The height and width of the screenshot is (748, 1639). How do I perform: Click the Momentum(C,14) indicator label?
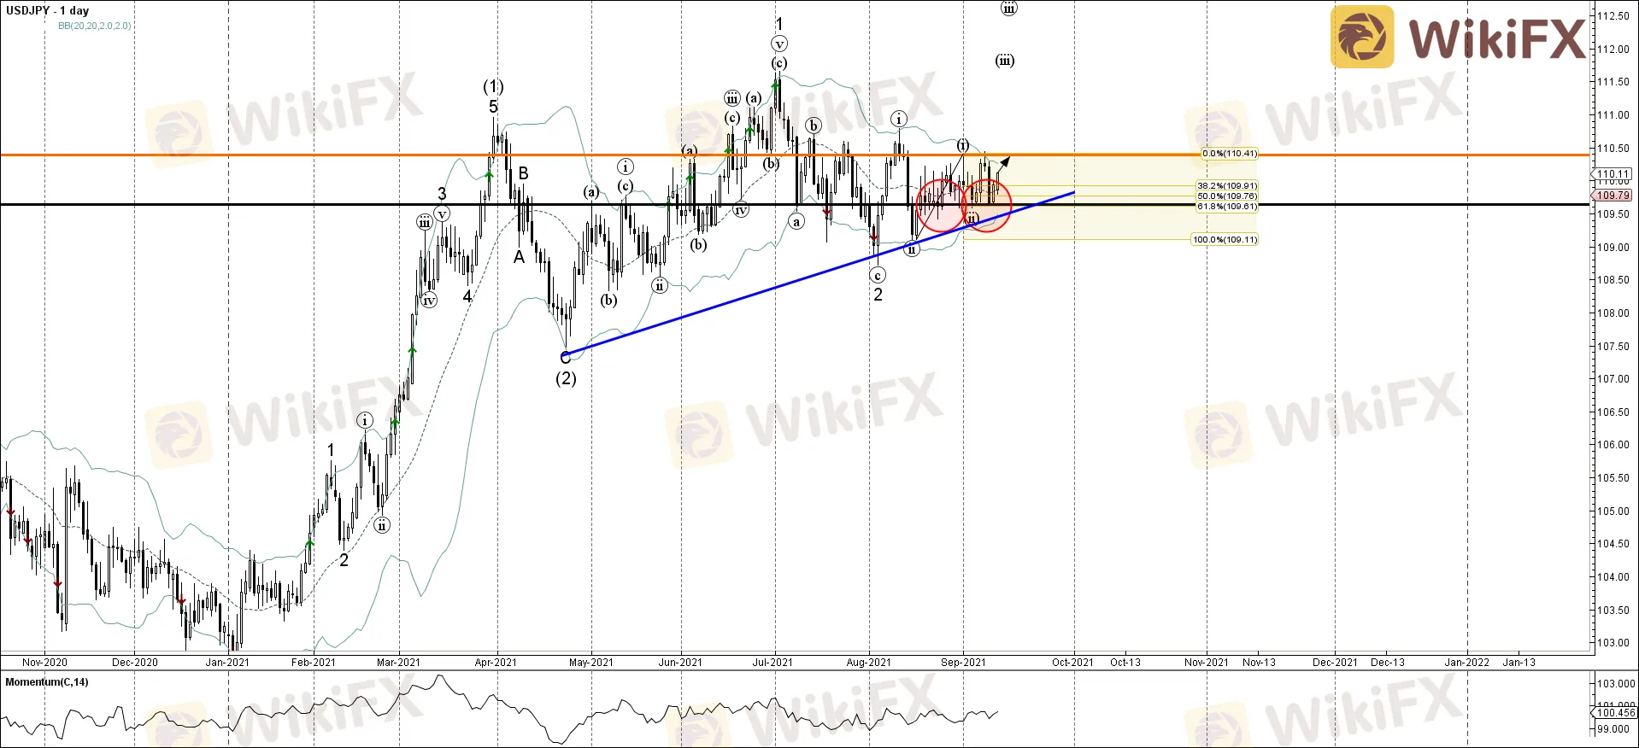point(47,682)
